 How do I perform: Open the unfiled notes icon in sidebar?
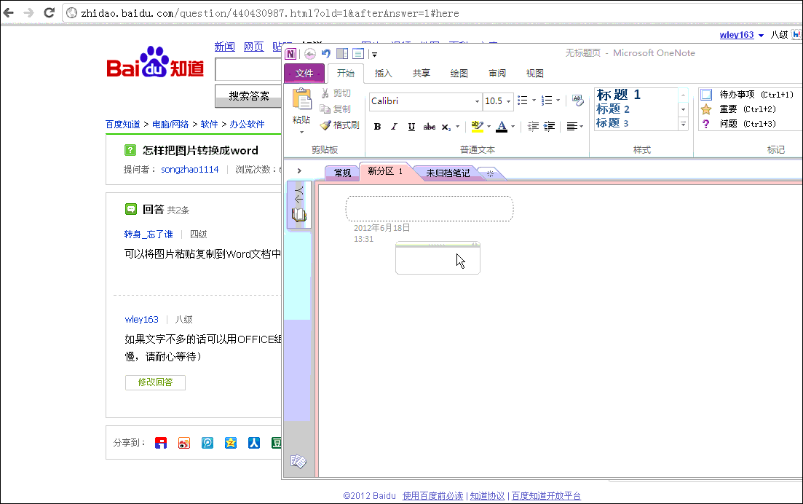point(298,461)
